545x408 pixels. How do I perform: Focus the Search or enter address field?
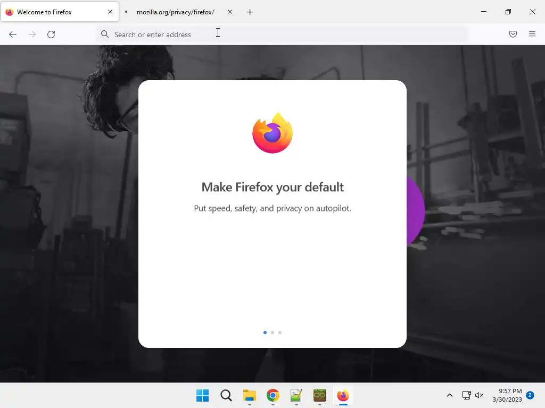(282, 35)
